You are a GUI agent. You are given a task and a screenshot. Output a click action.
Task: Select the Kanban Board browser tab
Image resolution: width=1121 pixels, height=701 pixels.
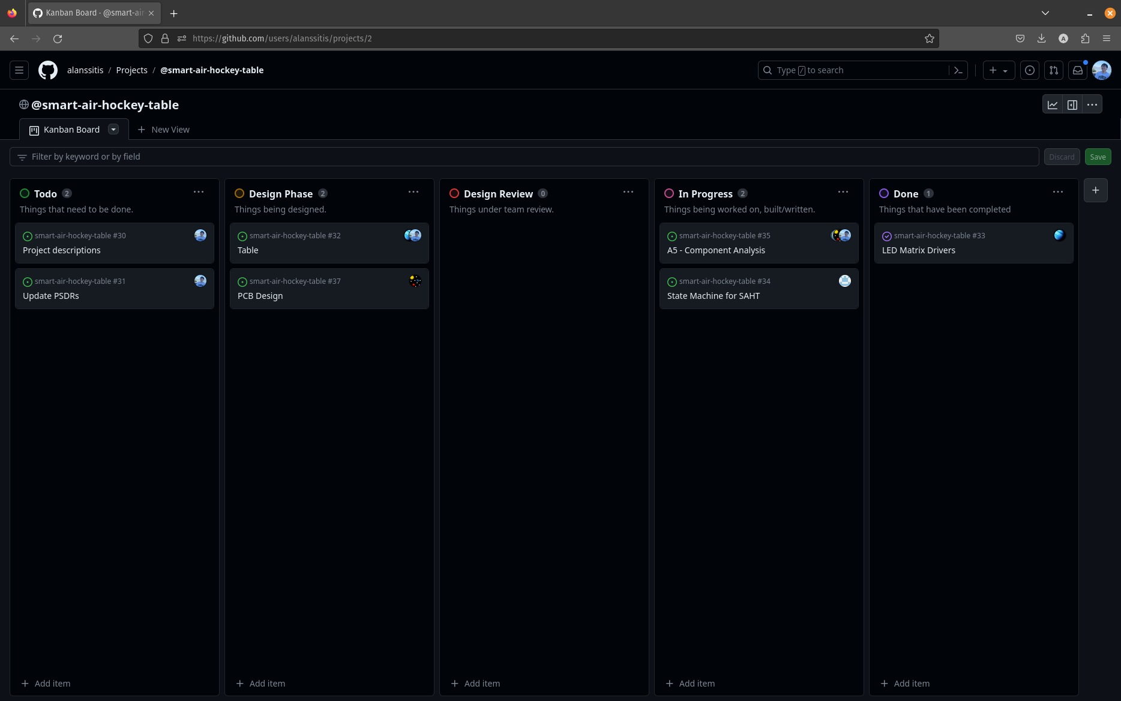click(94, 13)
